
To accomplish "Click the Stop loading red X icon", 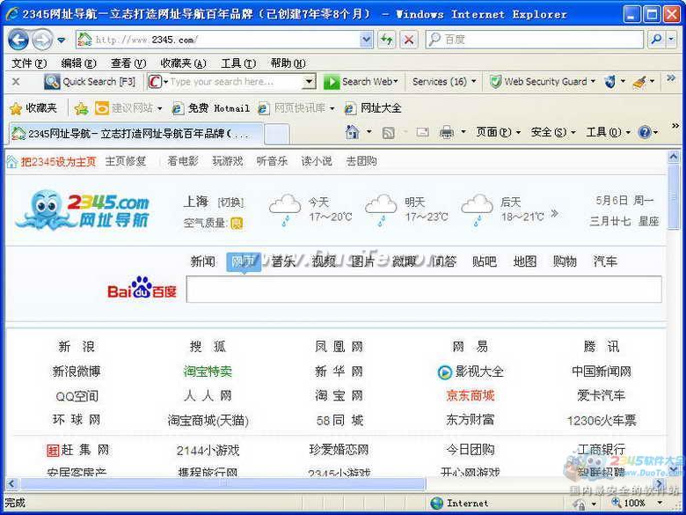I will tap(409, 40).
